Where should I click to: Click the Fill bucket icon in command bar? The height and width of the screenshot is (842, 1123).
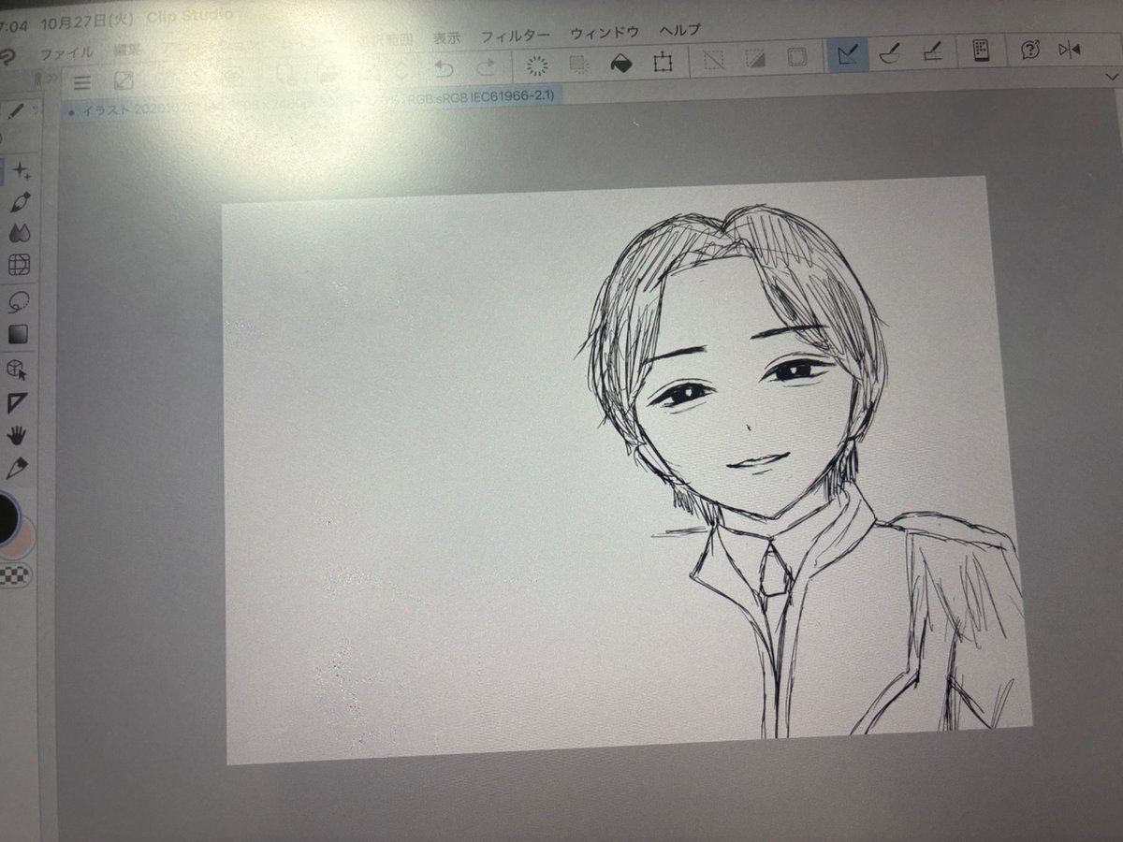point(620,63)
